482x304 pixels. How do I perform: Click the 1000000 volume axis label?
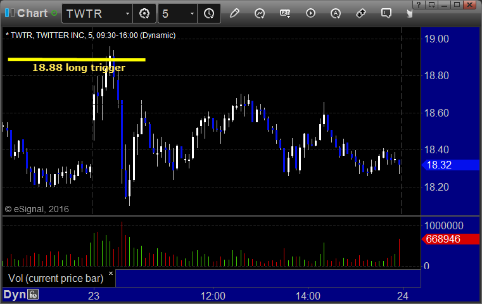(443, 226)
